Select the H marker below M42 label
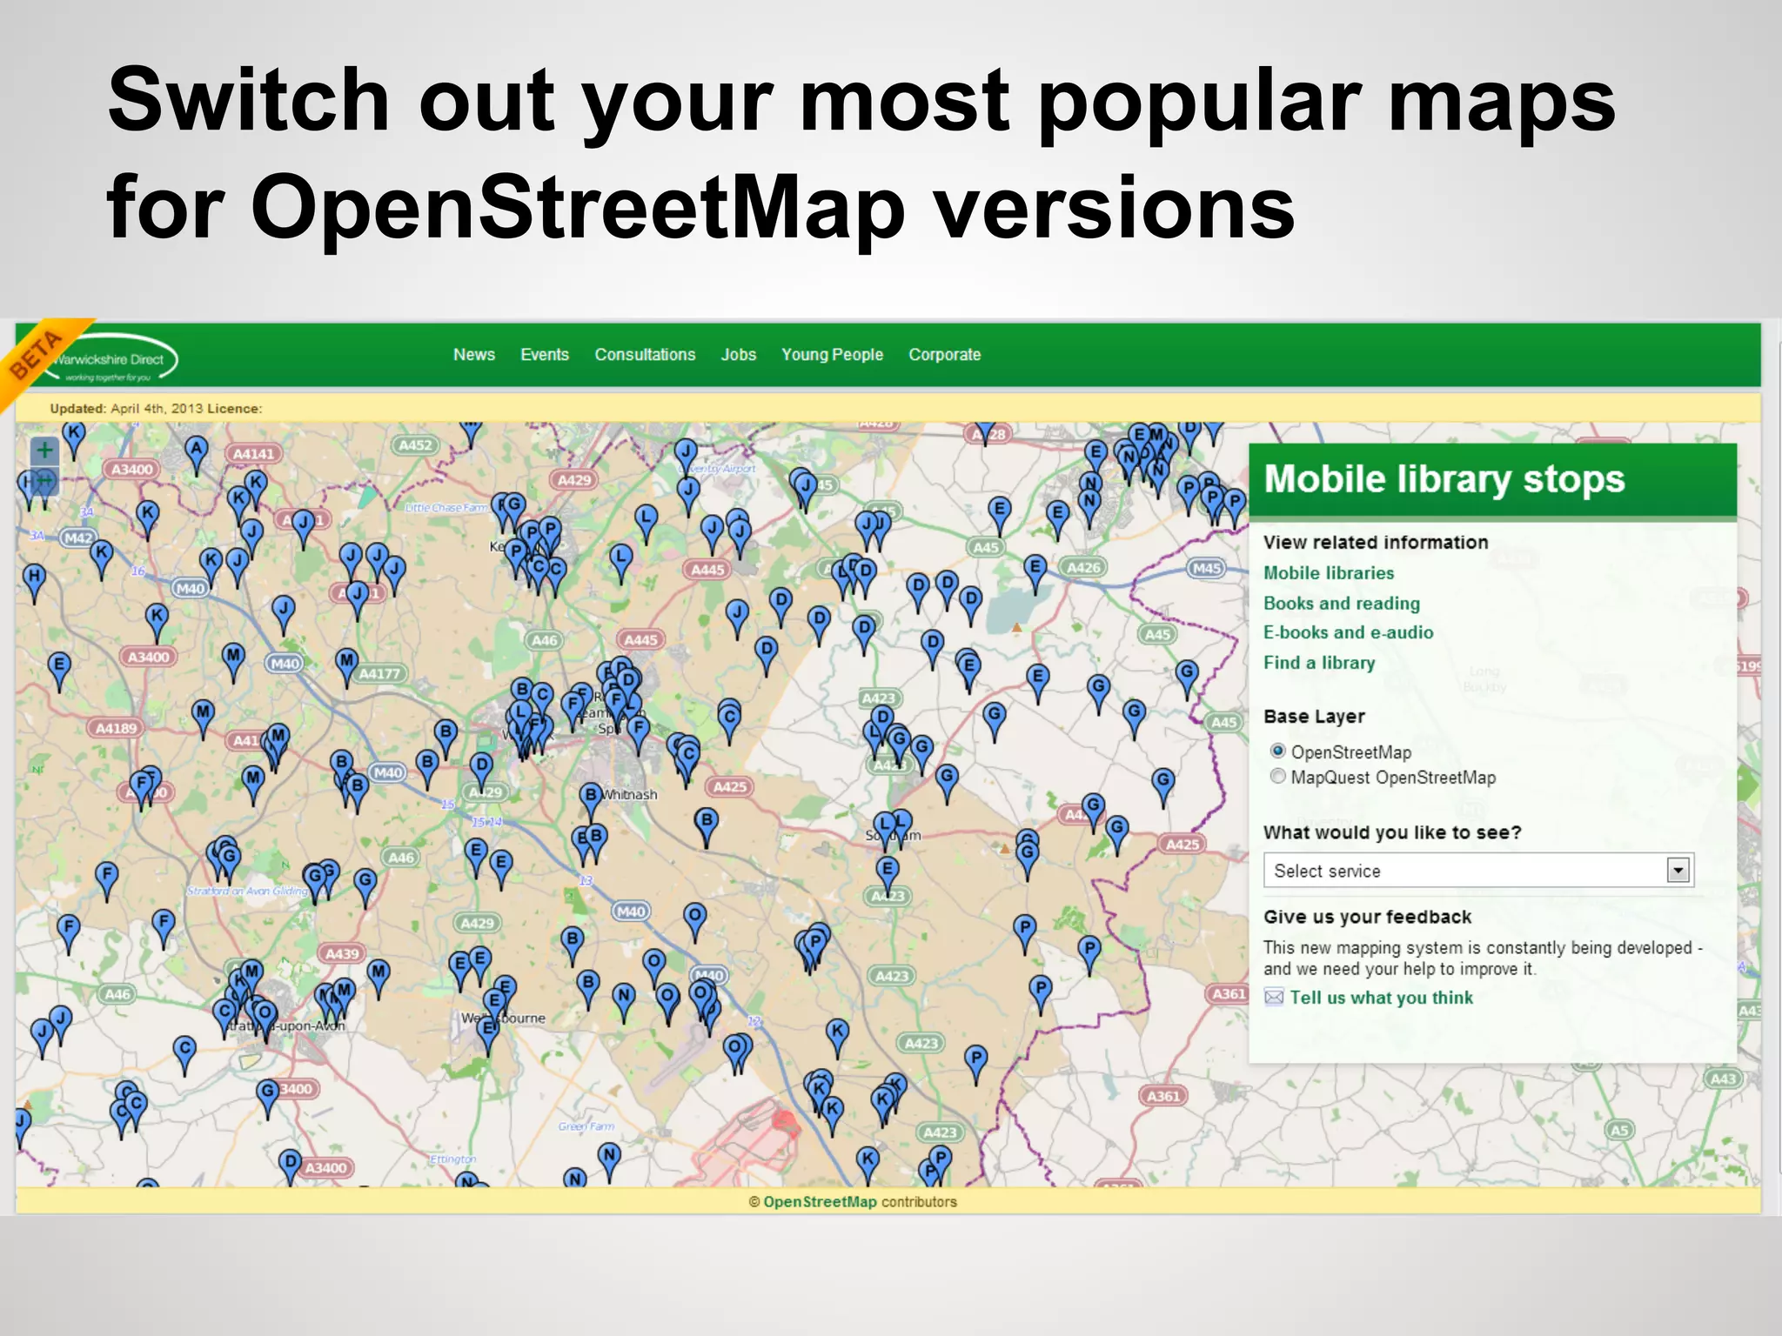1782x1336 pixels. coord(34,582)
